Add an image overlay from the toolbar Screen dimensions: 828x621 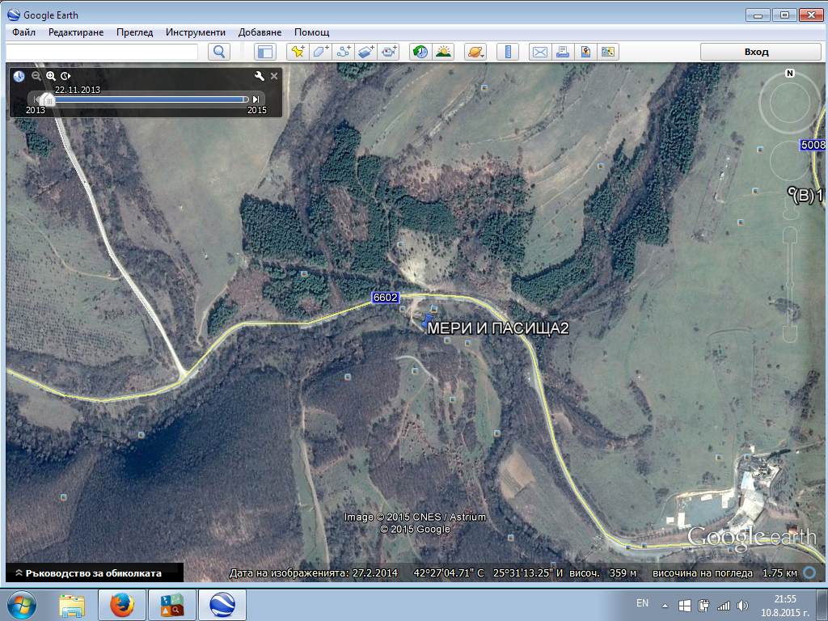(x=366, y=52)
